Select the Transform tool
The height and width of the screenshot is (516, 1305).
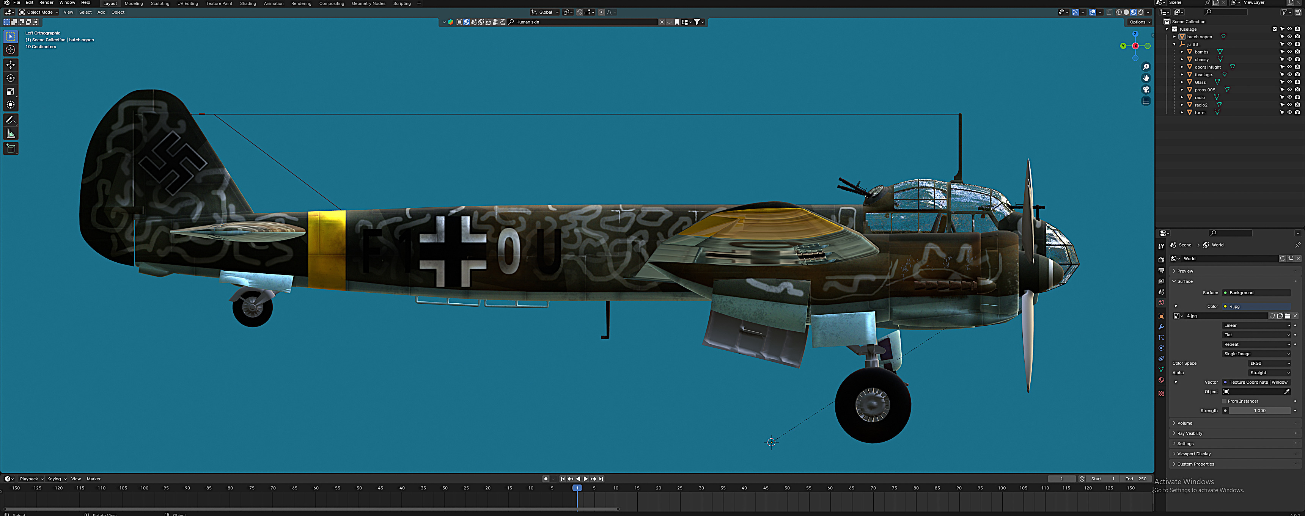[11, 105]
